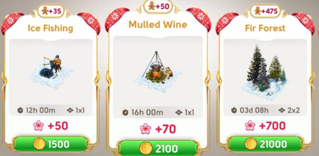Tap the gingerbread +35 badge

(51, 11)
